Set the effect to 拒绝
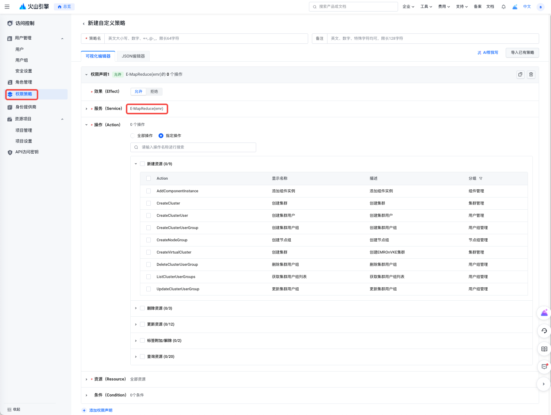Screen dimensions: 551x415 pos(154,92)
